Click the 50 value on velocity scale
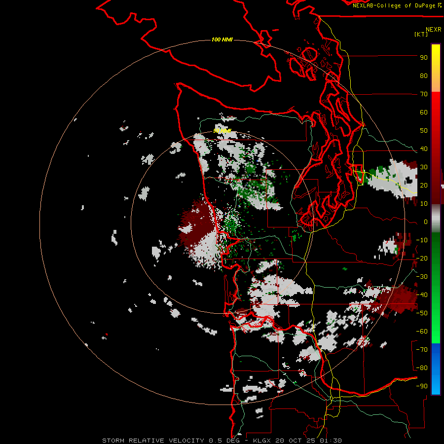This screenshot has height=444, width=444. pos(424,131)
